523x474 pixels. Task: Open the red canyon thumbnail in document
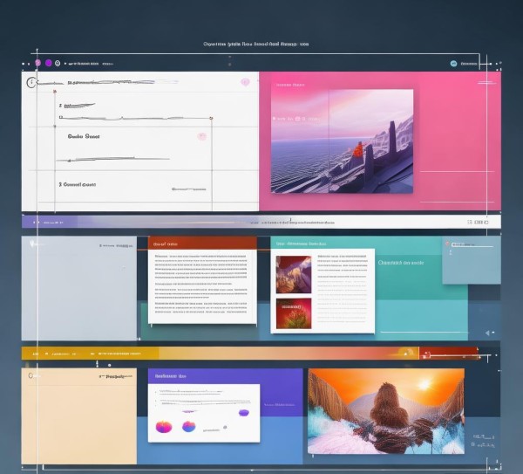[x=294, y=273]
